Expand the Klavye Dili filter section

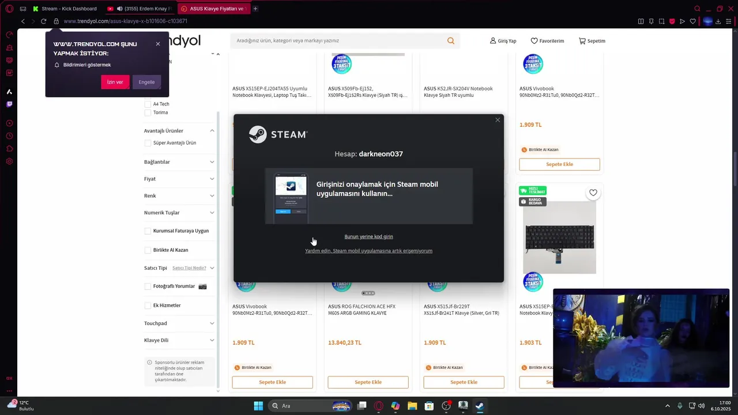212,340
